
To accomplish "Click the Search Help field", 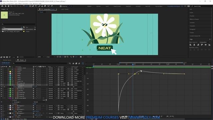I will [198, 6].
